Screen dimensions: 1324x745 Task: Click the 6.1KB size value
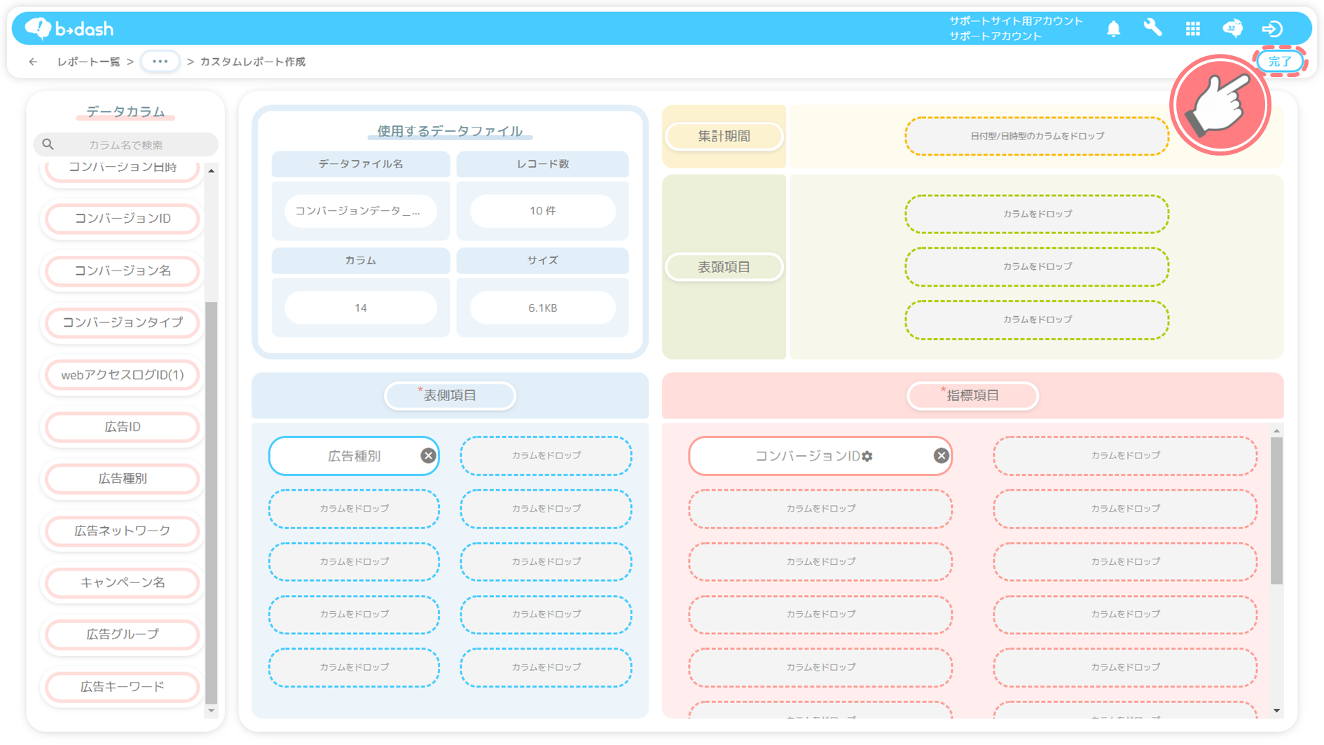[x=543, y=308]
